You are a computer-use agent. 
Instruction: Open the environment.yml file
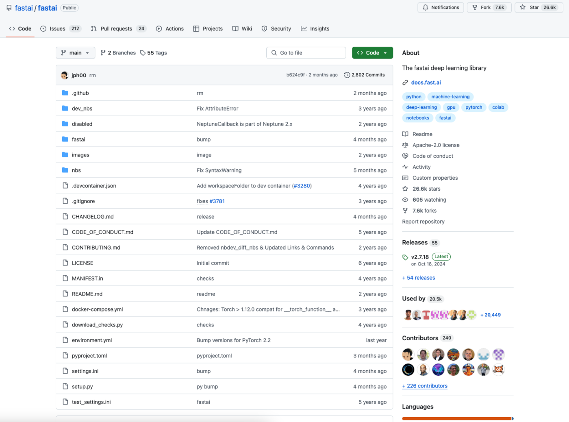click(x=92, y=340)
